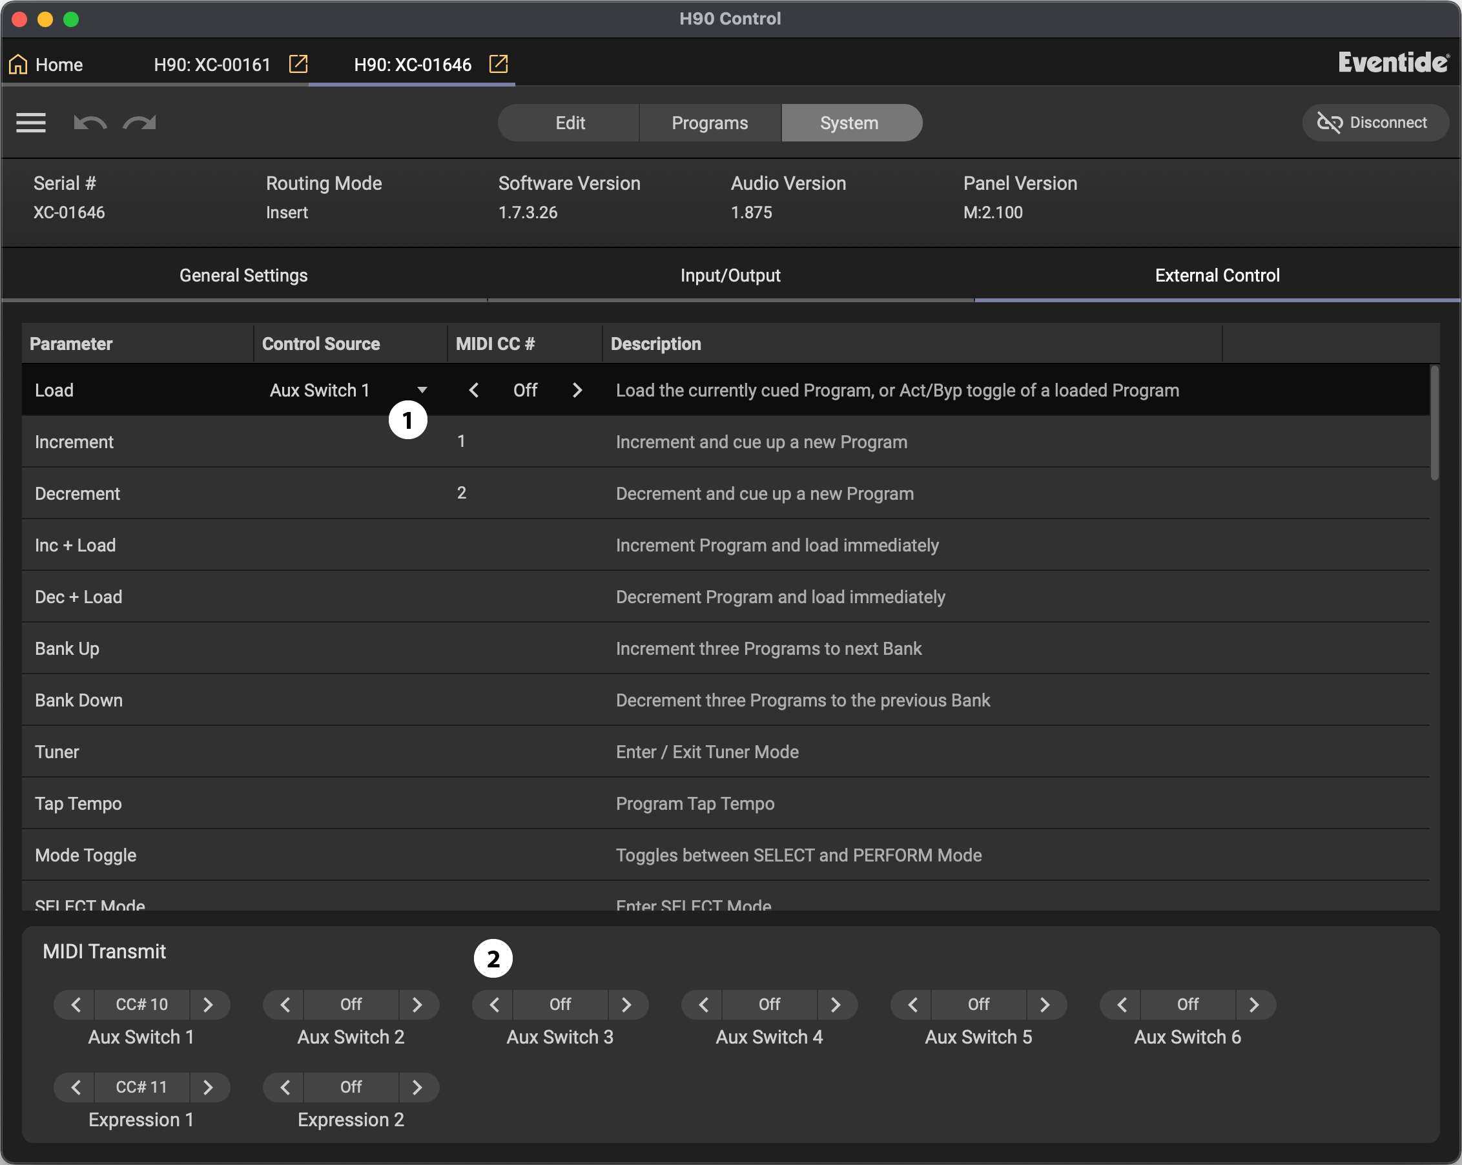The width and height of the screenshot is (1462, 1165).
Task: Open the Load Control Source dropdown
Action: point(421,390)
